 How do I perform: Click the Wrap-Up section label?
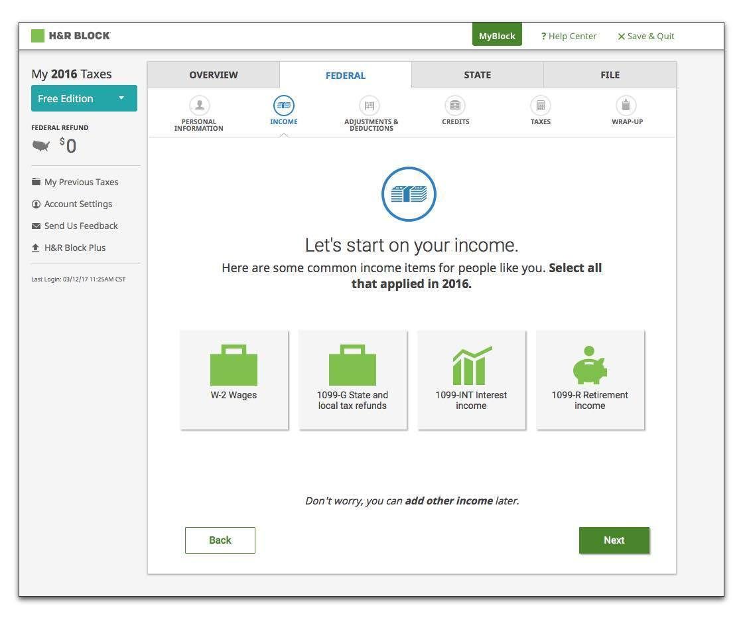click(x=627, y=122)
